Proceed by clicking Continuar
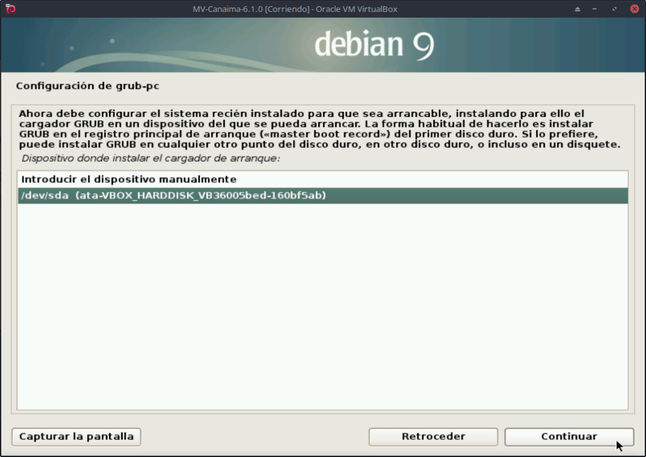This screenshot has width=646, height=457. [568, 436]
